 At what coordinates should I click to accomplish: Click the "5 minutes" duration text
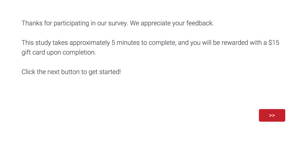tap(125, 43)
